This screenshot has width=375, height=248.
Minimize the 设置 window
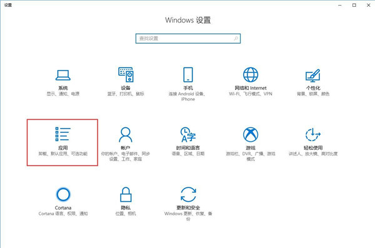pyautogui.click(x=340, y=5)
